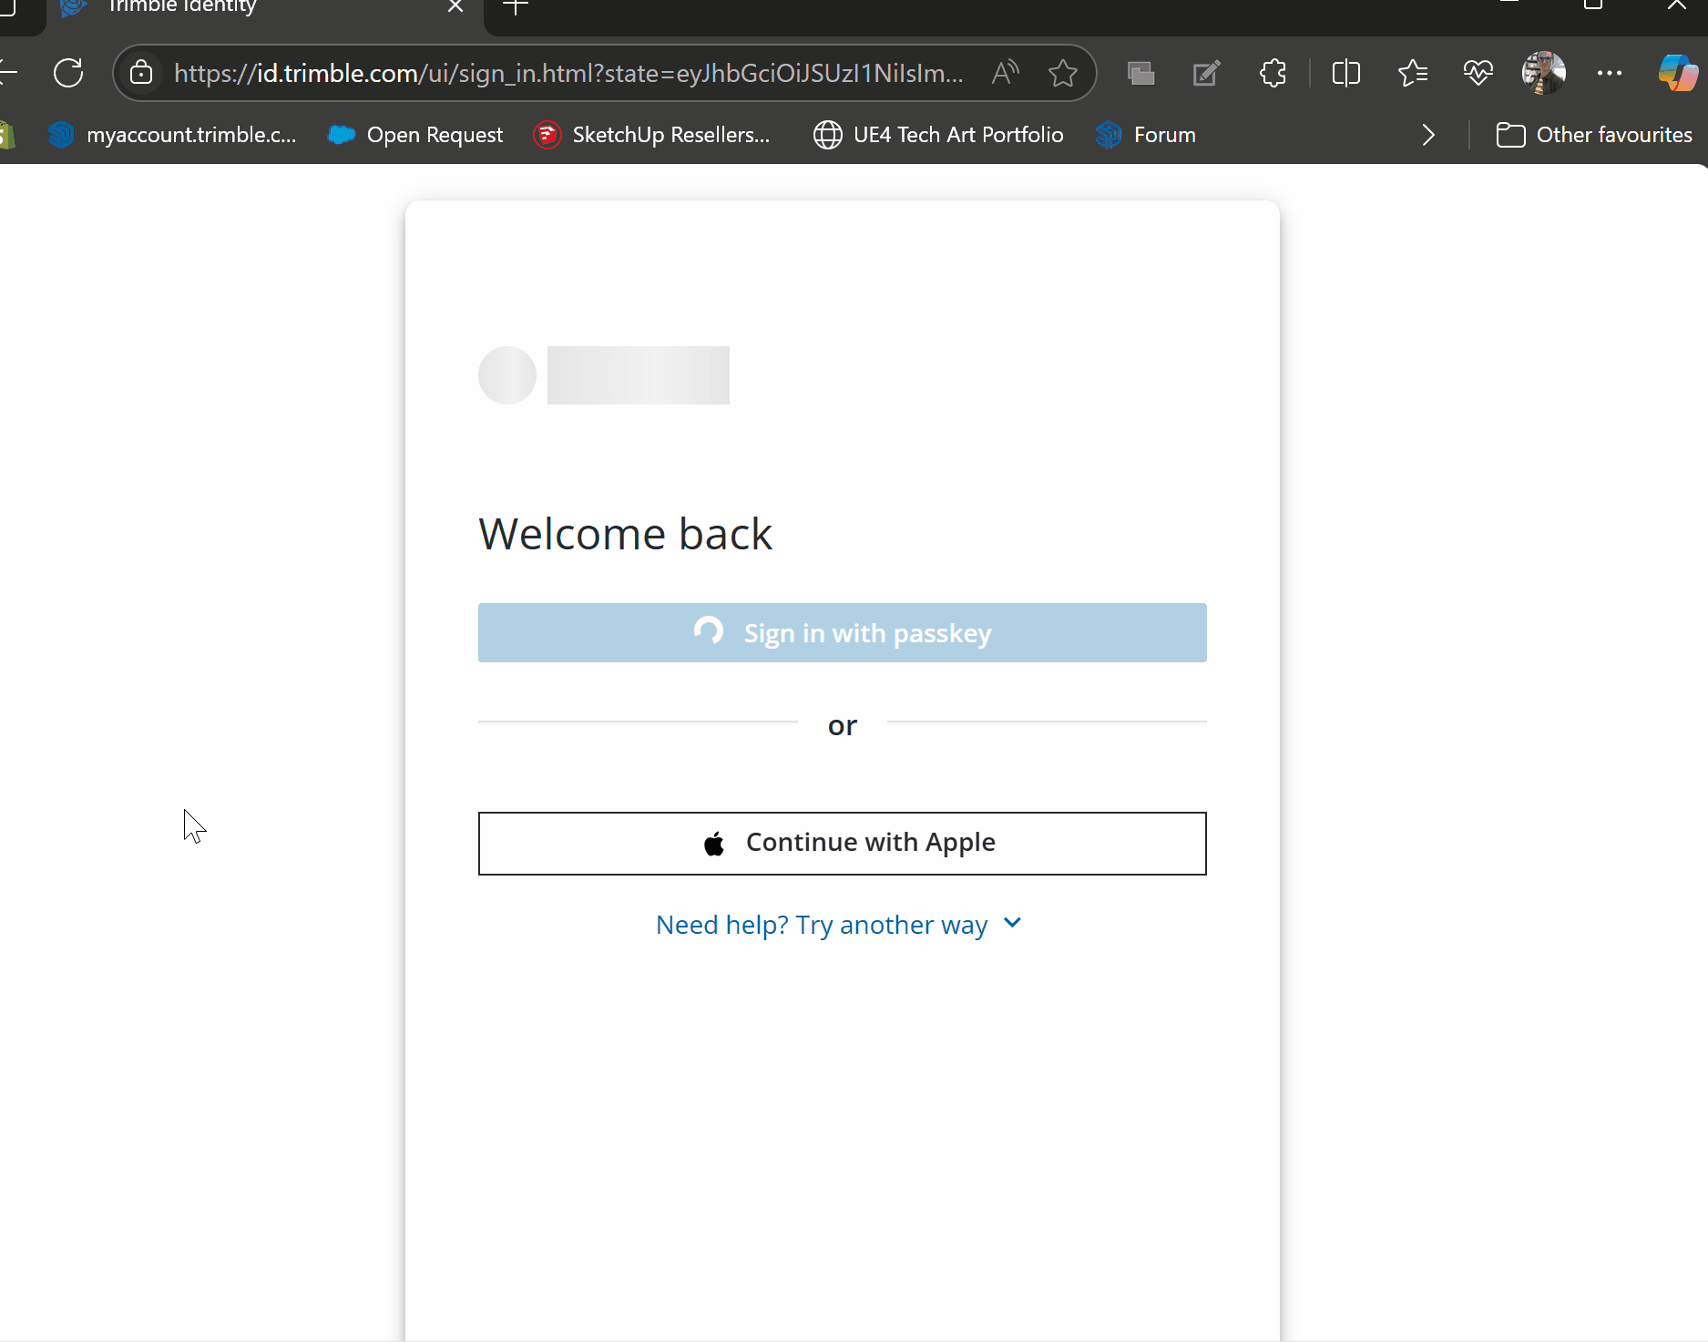View site information via the lock icon
The height and width of the screenshot is (1342, 1708).
pos(142,73)
